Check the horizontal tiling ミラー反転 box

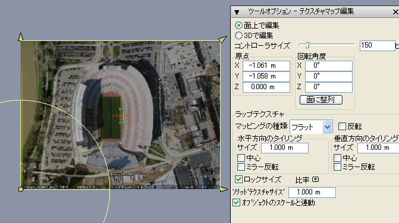(x=241, y=167)
